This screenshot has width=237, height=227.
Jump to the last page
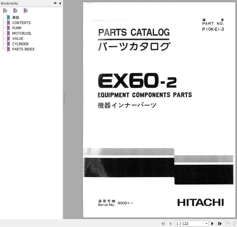pyautogui.click(x=220, y=223)
